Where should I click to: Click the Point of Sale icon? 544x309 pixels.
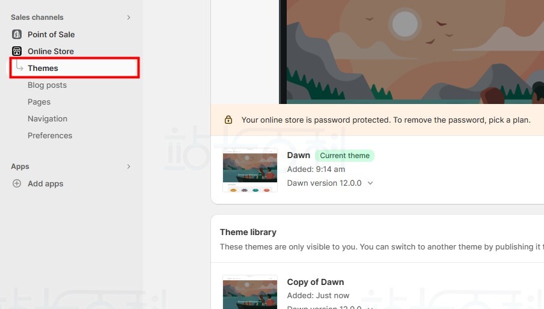17,34
